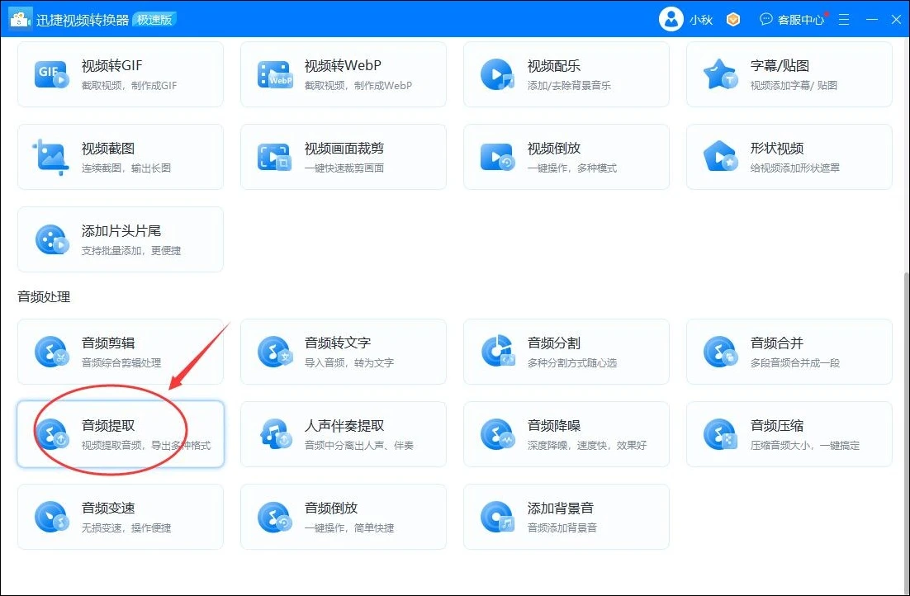Select the 音频合并 audio merge tool

[789, 351]
